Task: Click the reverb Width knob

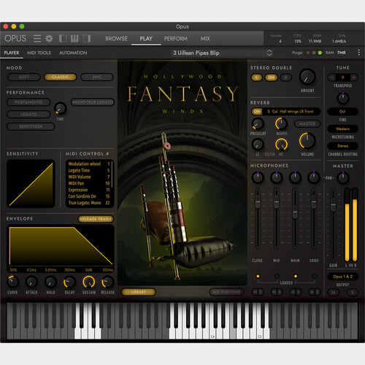Action: [x=281, y=123]
